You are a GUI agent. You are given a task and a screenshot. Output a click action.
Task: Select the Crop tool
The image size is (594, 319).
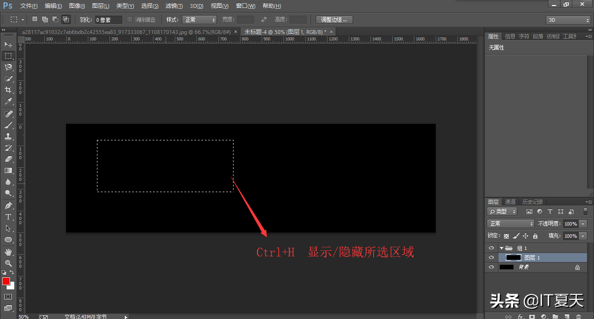pyautogui.click(x=8, y=90)
